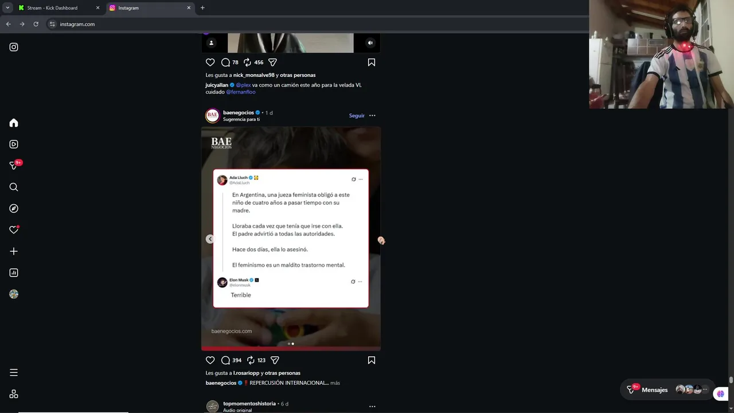
Task: Open the floating Mensajes panel
Action: pyautogui.click(x=667, y=389)
